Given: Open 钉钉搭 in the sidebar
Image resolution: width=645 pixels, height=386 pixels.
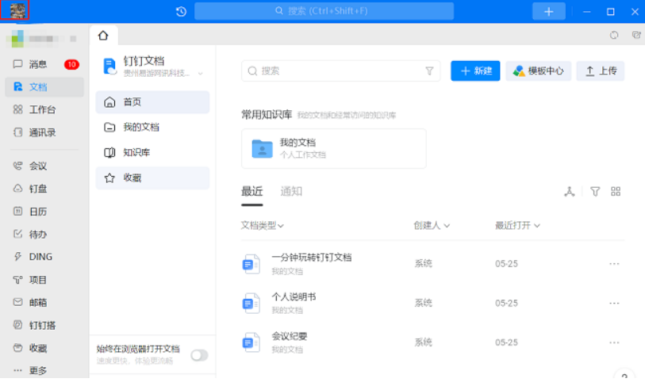Looking at the screenshot, I should point(44,325).
